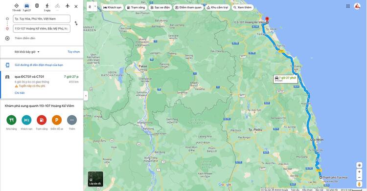
Task: Edit the Tp. Tuy Hòa origin field
Action: [x=42, y=19]
